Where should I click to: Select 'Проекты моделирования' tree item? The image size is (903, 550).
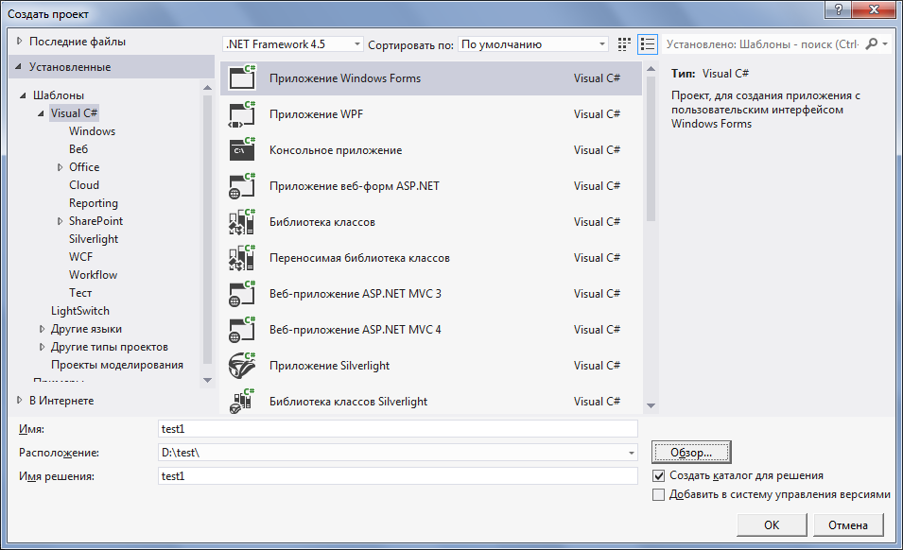tap(117, 365)
